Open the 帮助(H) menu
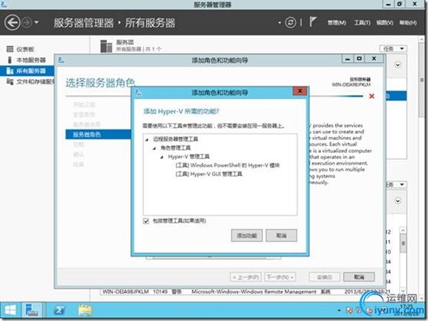This screenshot has width=428, height=321. click(408, 23)
